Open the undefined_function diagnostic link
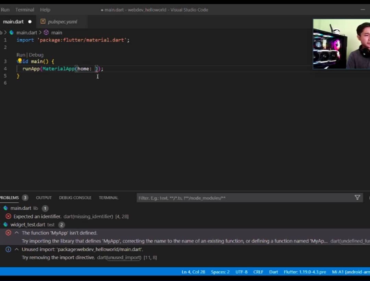 (355, 241)
